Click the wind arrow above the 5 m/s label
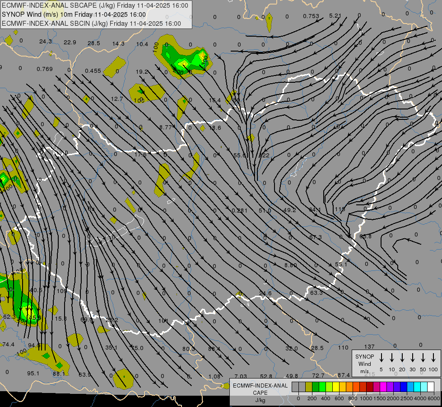 pyautogui.click(x=381, y=358)
